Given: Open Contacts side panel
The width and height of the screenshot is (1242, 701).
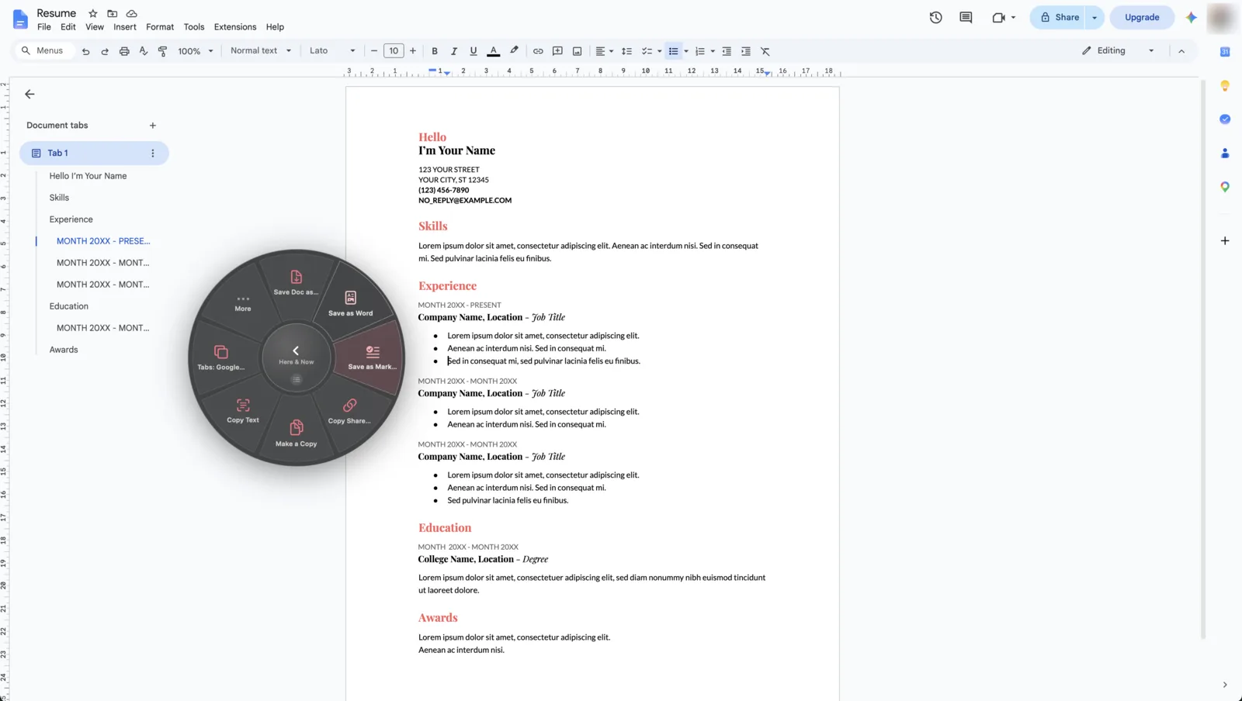Looking at the screenshot, I should [x=1225, y=153].
